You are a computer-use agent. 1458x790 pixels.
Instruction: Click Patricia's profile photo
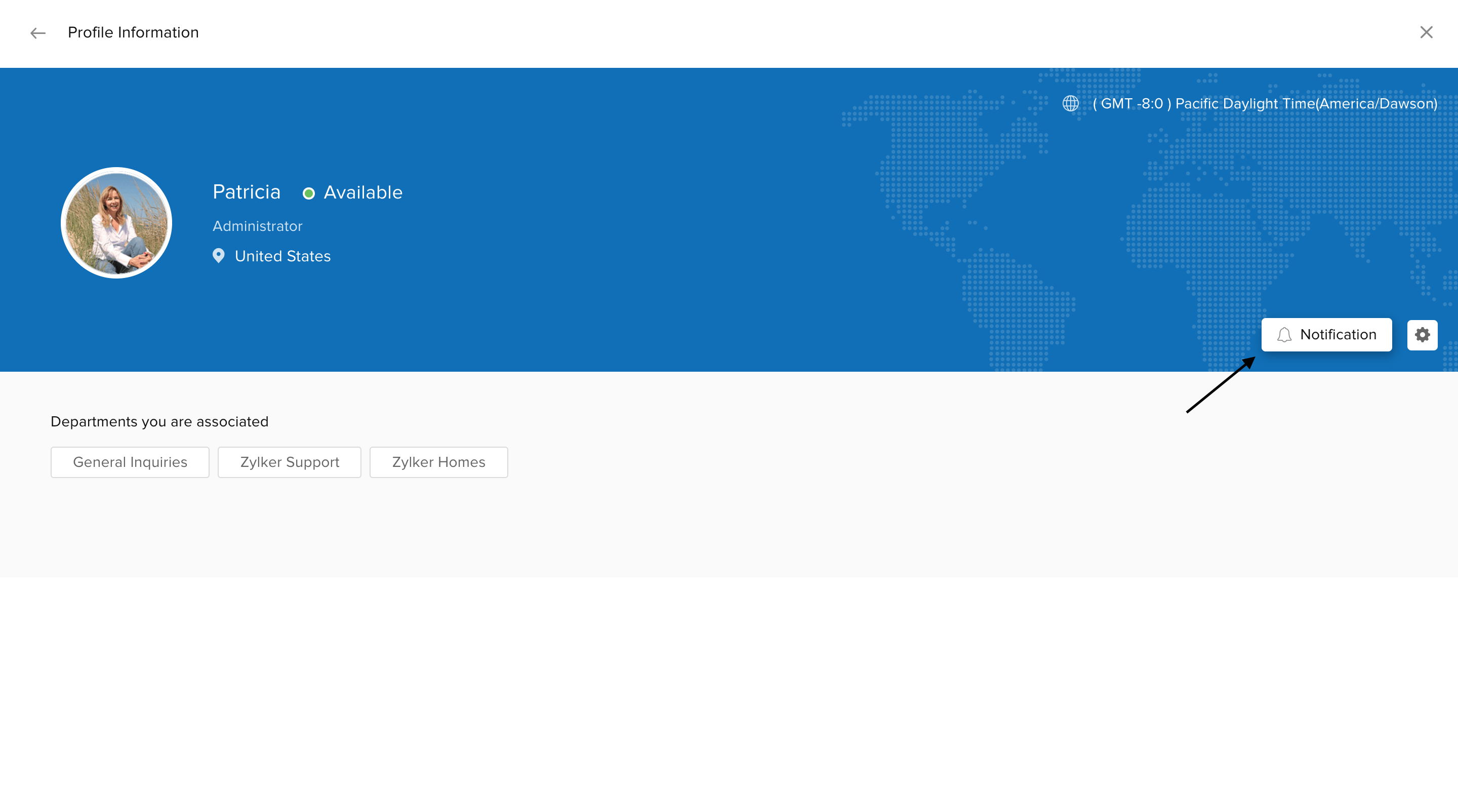[x=116, y=222]
